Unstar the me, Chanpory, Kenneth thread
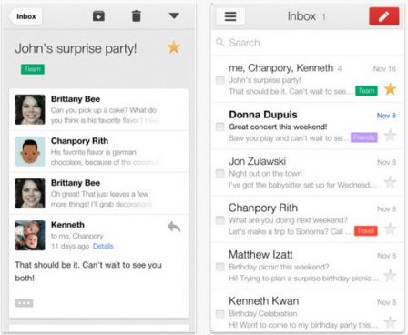The width and height of the screenshot is (408, 335). pyautogui.click(x=390, y=89)
